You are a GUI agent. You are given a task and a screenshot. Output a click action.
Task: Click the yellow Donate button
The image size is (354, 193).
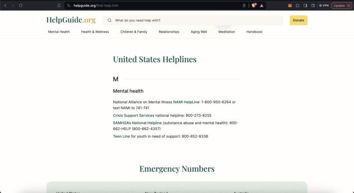[x=299, y=20]
